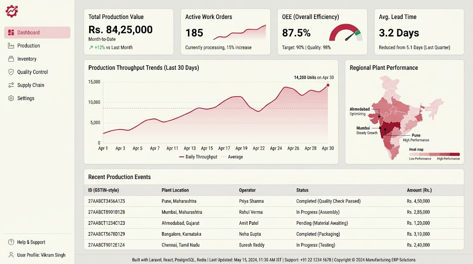Image resolution: width=473 pixels, height=264 pixels.
Task: Click operator Rahul Verma
Action: point(251,212)
